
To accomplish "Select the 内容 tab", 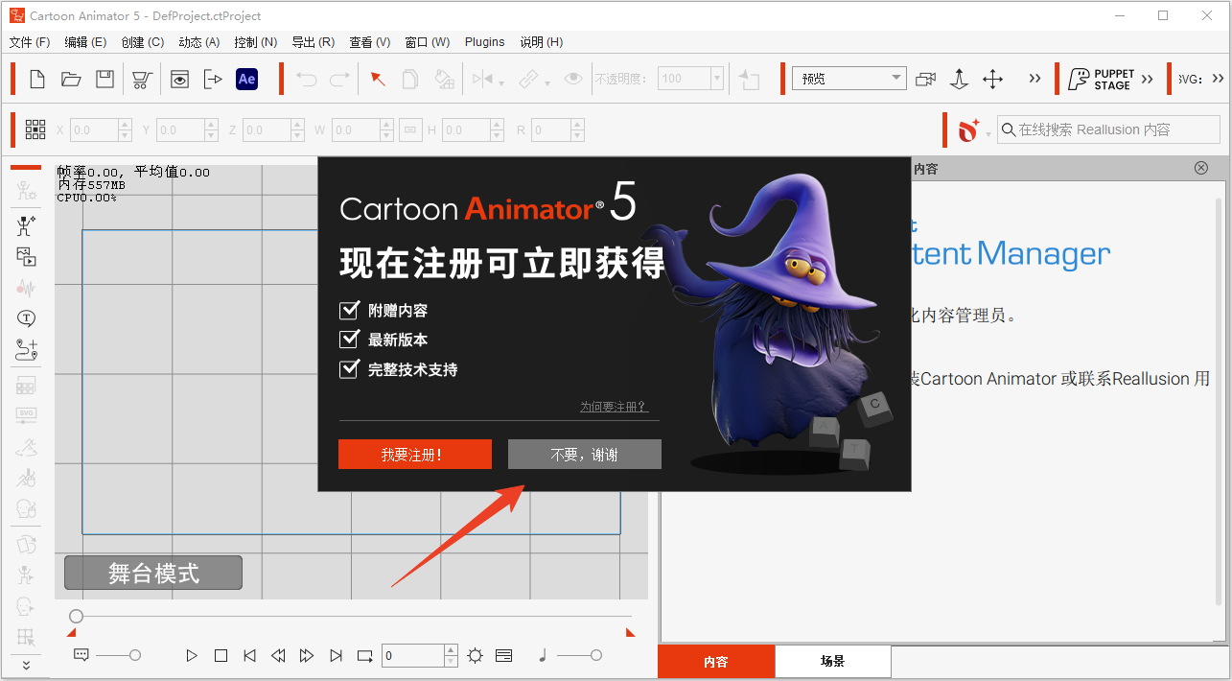I will 716,662.
